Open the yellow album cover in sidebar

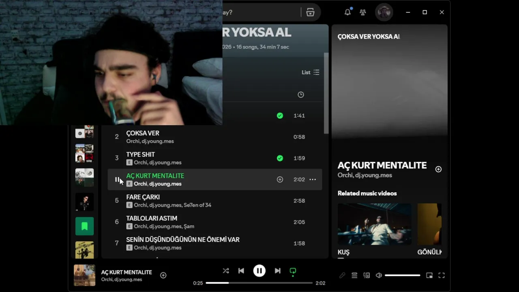coord(84,250)
